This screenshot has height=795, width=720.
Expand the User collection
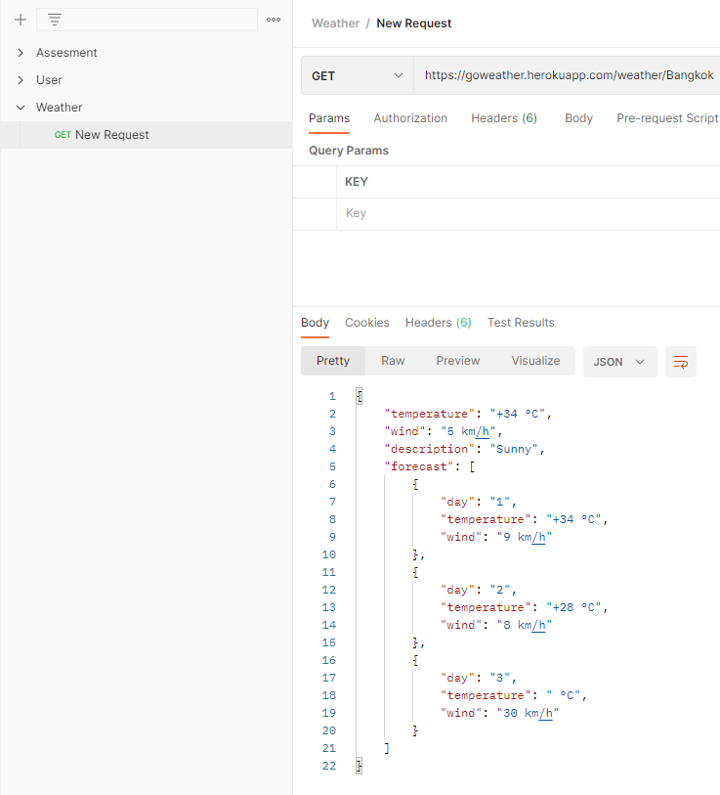tap(21, 80)
